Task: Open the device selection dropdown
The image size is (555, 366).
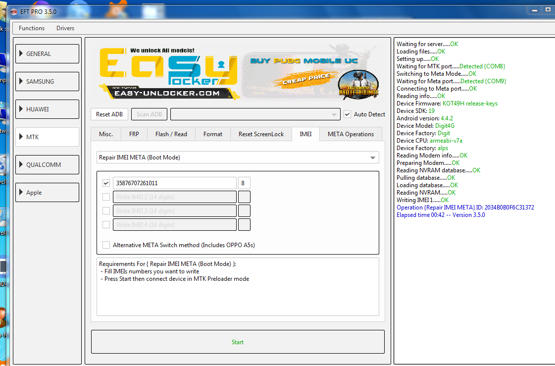Action: 255,114
